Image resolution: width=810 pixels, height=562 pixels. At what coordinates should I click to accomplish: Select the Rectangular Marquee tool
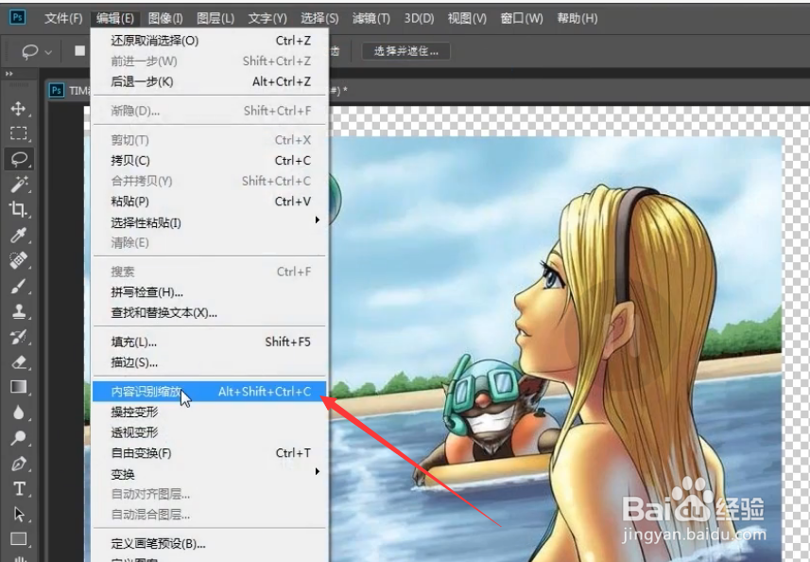19,133
